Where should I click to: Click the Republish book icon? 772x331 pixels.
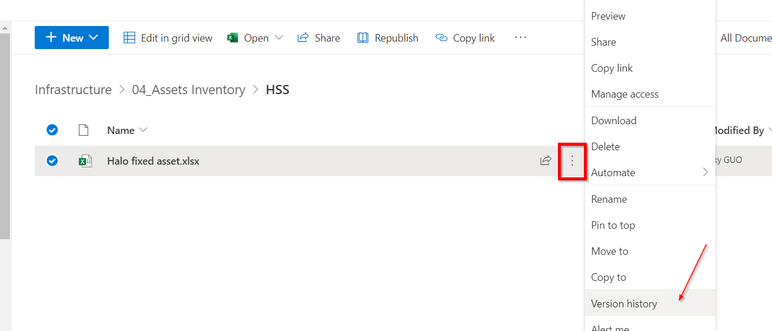pyautogui.click(x=363, y=38)
